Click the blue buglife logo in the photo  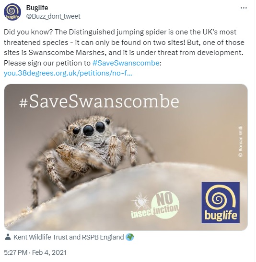click(221, 203)
